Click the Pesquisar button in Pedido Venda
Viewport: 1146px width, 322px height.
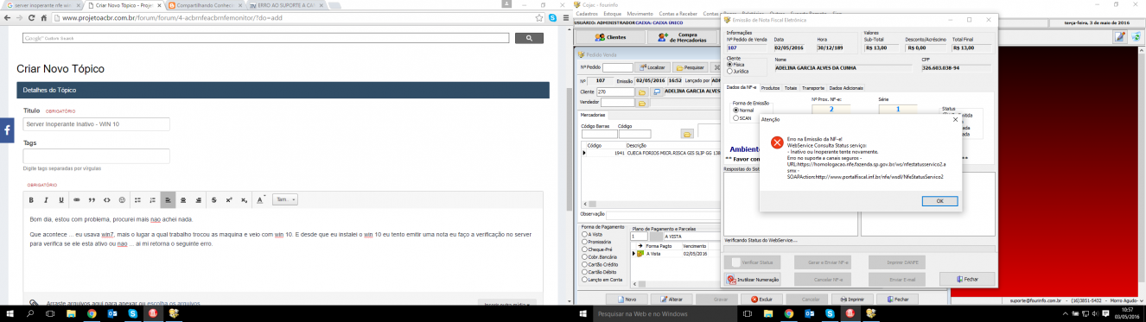[x=690, y=67]
